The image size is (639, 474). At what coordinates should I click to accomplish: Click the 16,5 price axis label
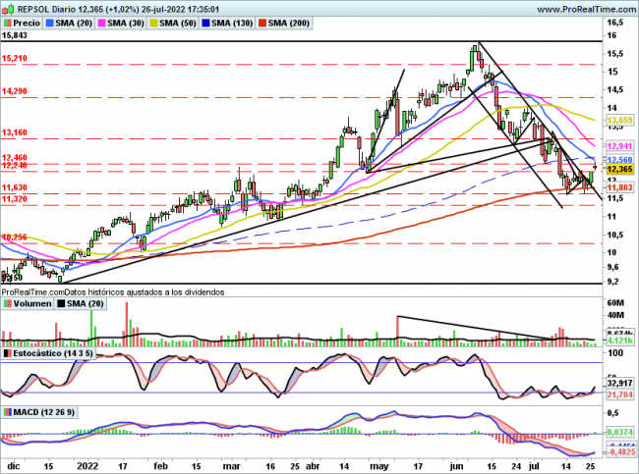coord(615,23)
